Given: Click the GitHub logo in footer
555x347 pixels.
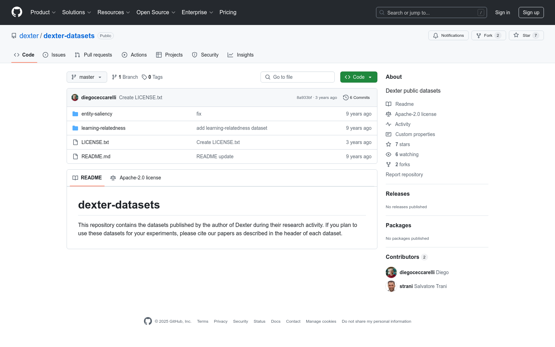Looking at the screenshot, I should pyautogui.click(x=148, y=321).
